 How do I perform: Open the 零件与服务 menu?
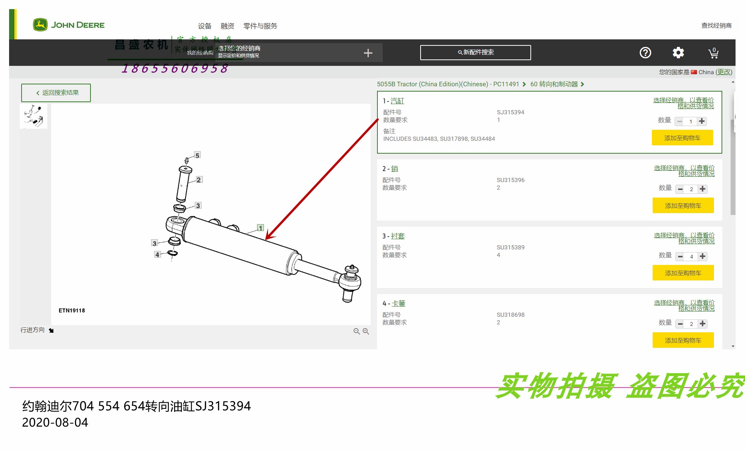coord(260,26)
